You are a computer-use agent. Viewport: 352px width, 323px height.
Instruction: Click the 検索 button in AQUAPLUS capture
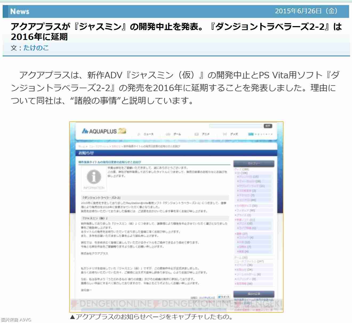[x=268, y=126]
